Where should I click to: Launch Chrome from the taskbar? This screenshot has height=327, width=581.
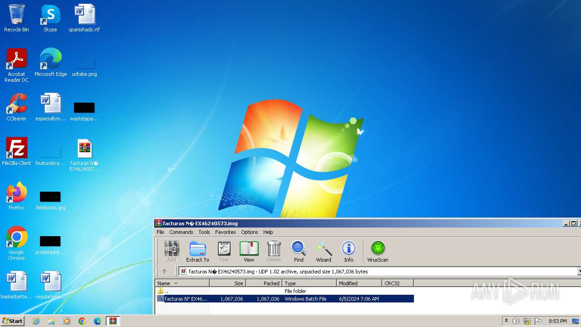click(82, 321)
